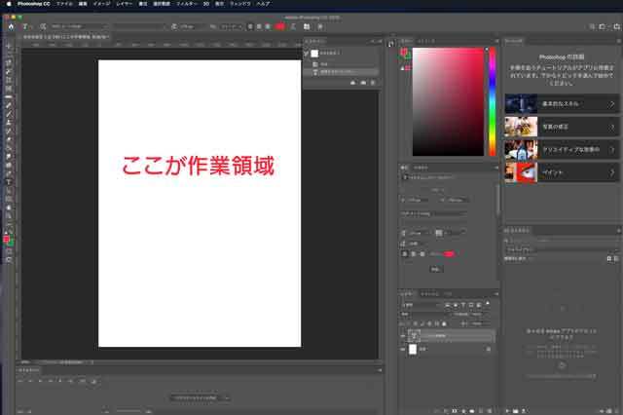
Task: Select the Move tool in the toolbox
Action: pyautogui.click(x=9, y=46)
